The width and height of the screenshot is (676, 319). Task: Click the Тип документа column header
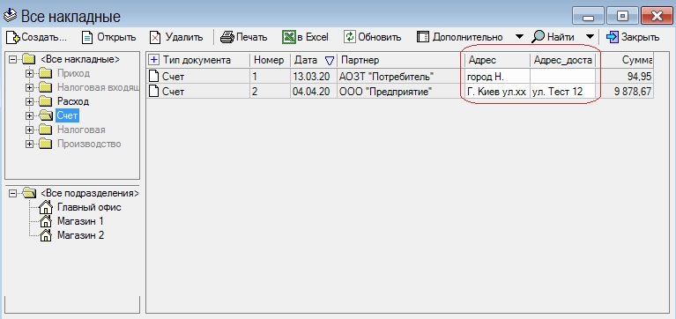coord(198,60)
